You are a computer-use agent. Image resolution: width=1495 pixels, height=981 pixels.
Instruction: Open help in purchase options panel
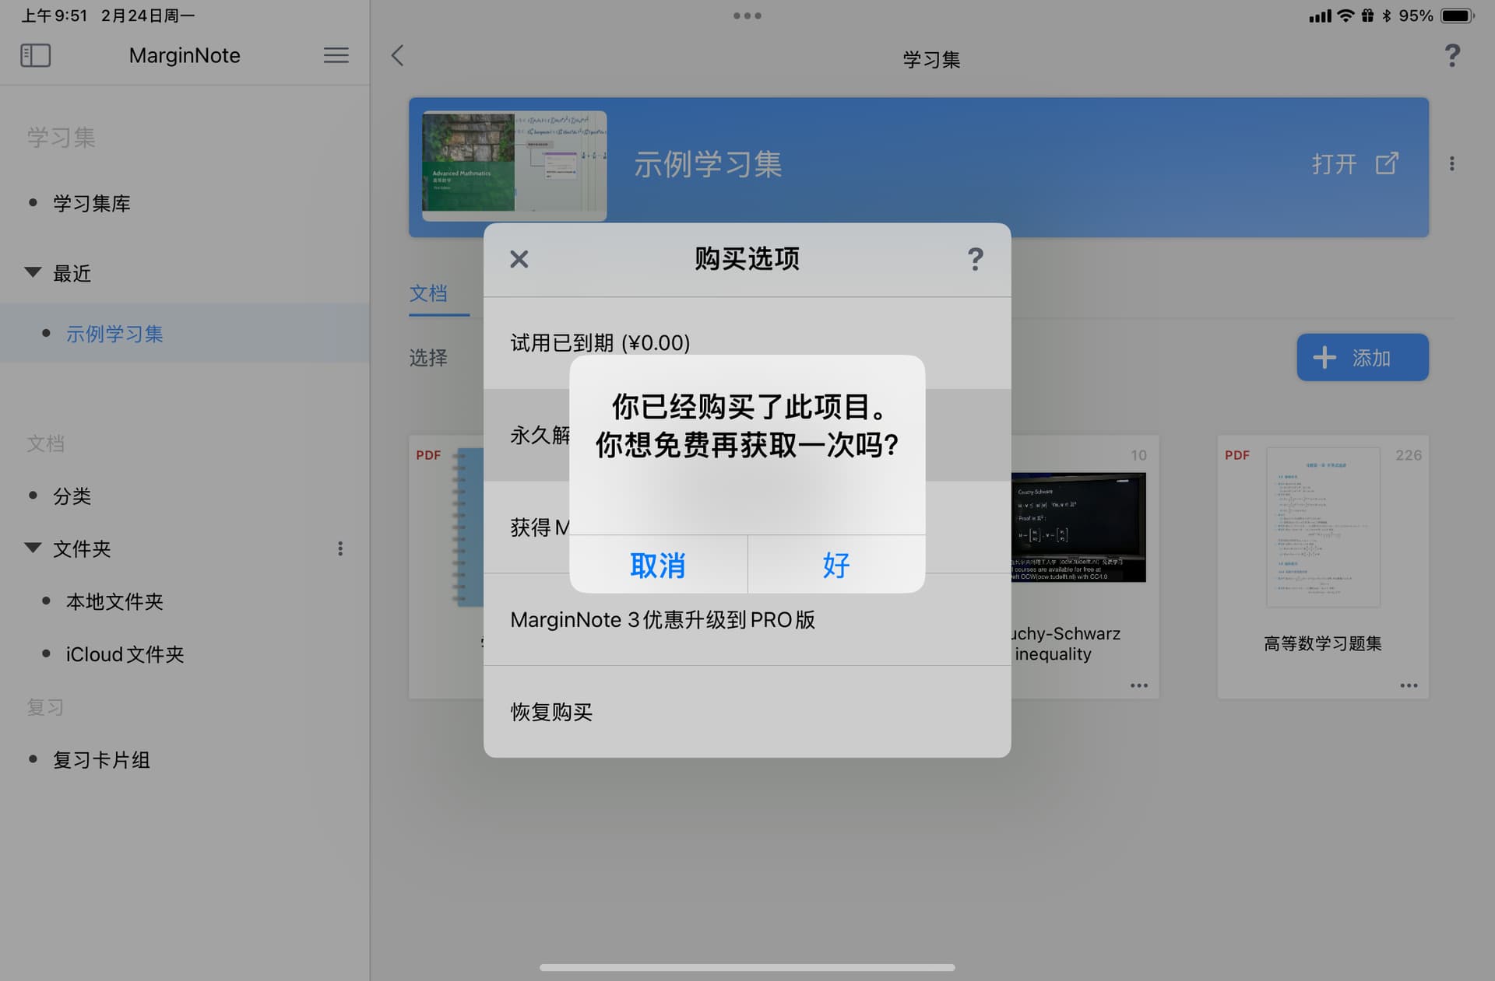[975, 259]
